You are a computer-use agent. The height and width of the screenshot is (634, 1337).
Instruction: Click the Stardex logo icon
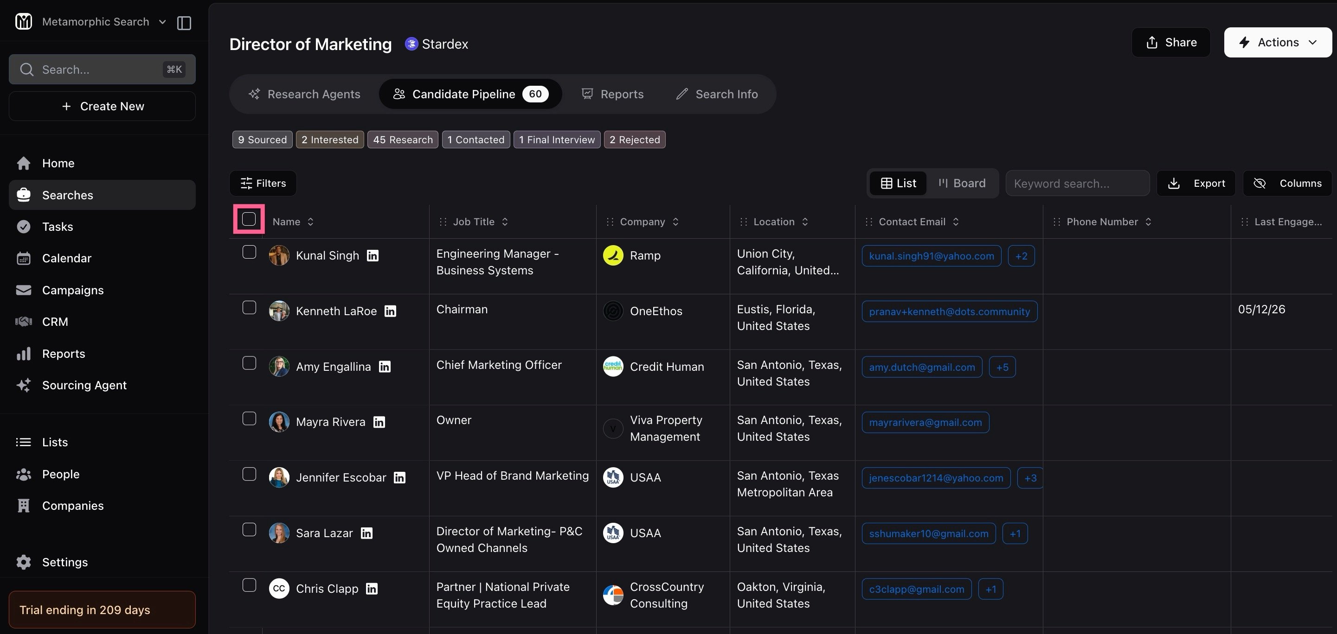411,44
